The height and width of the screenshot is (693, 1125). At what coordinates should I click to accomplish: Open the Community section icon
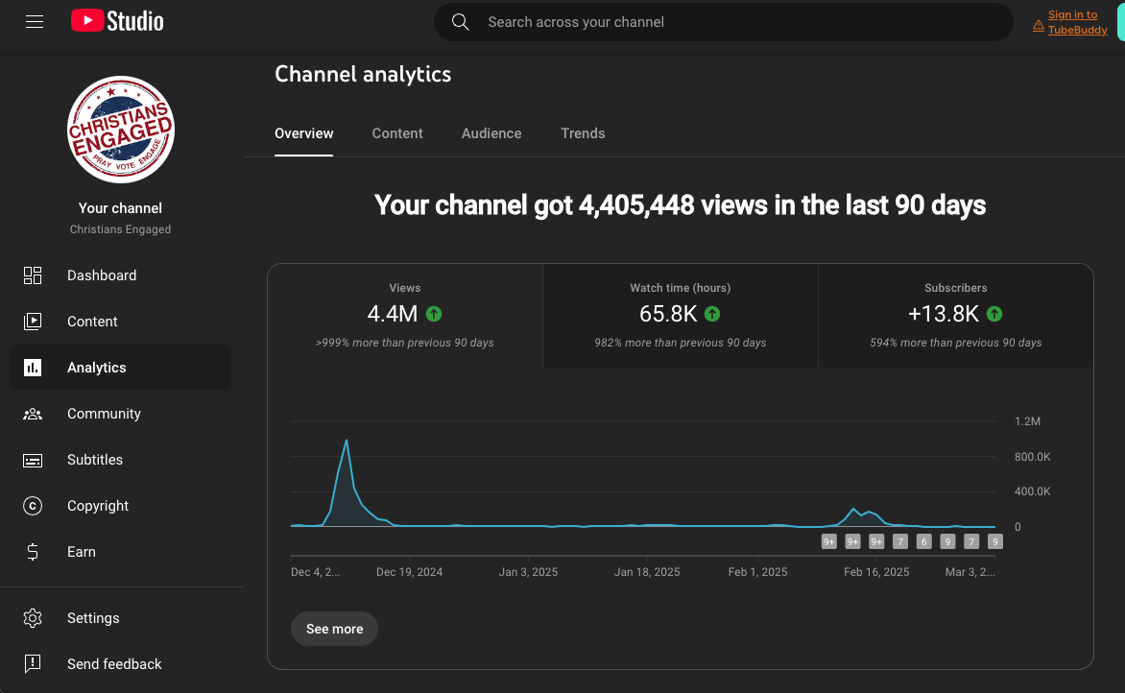coord(33,414)
